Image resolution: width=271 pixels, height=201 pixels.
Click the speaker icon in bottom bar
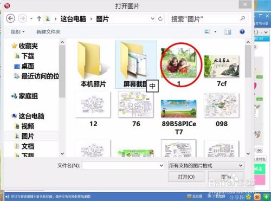click(7, 197)
